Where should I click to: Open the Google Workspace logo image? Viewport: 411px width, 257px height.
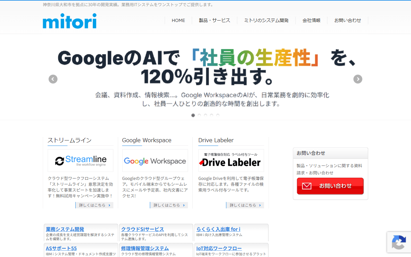click(155, 160)
